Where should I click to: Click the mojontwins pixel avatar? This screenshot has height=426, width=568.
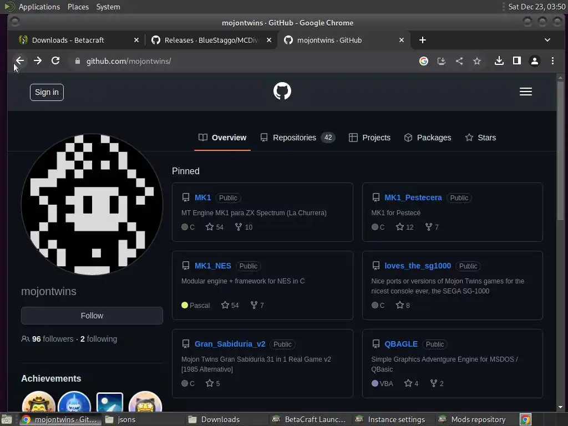coord(92,204)
